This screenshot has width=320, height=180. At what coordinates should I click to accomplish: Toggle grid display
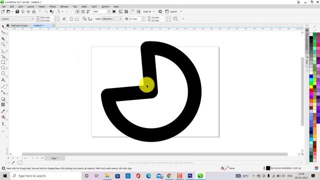[126, 11]
